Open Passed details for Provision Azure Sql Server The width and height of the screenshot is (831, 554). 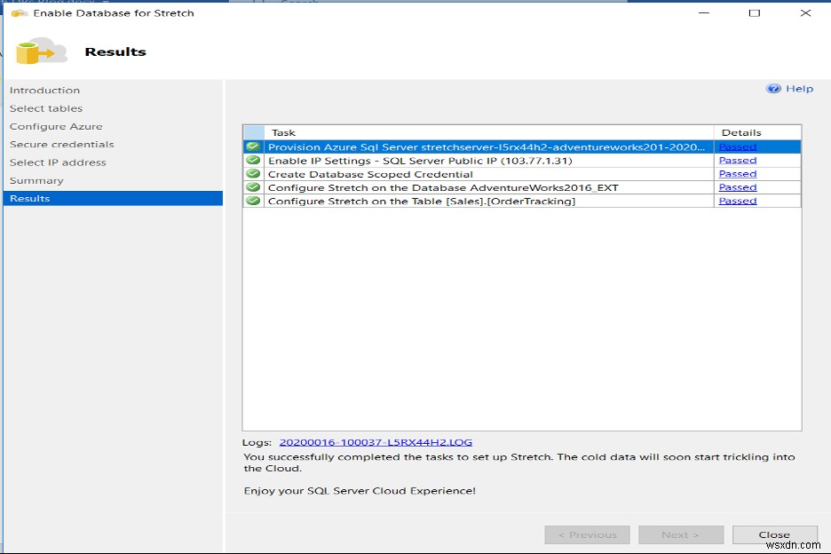click(x=737, y=146)
